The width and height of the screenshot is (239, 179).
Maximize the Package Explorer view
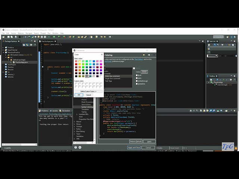coord(35,41)
